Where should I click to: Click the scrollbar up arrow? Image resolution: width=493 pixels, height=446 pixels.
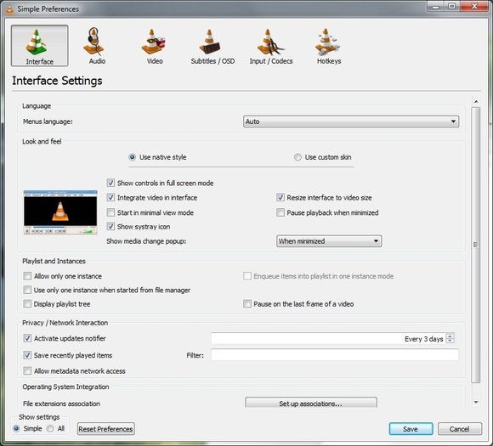coord(476,102)
